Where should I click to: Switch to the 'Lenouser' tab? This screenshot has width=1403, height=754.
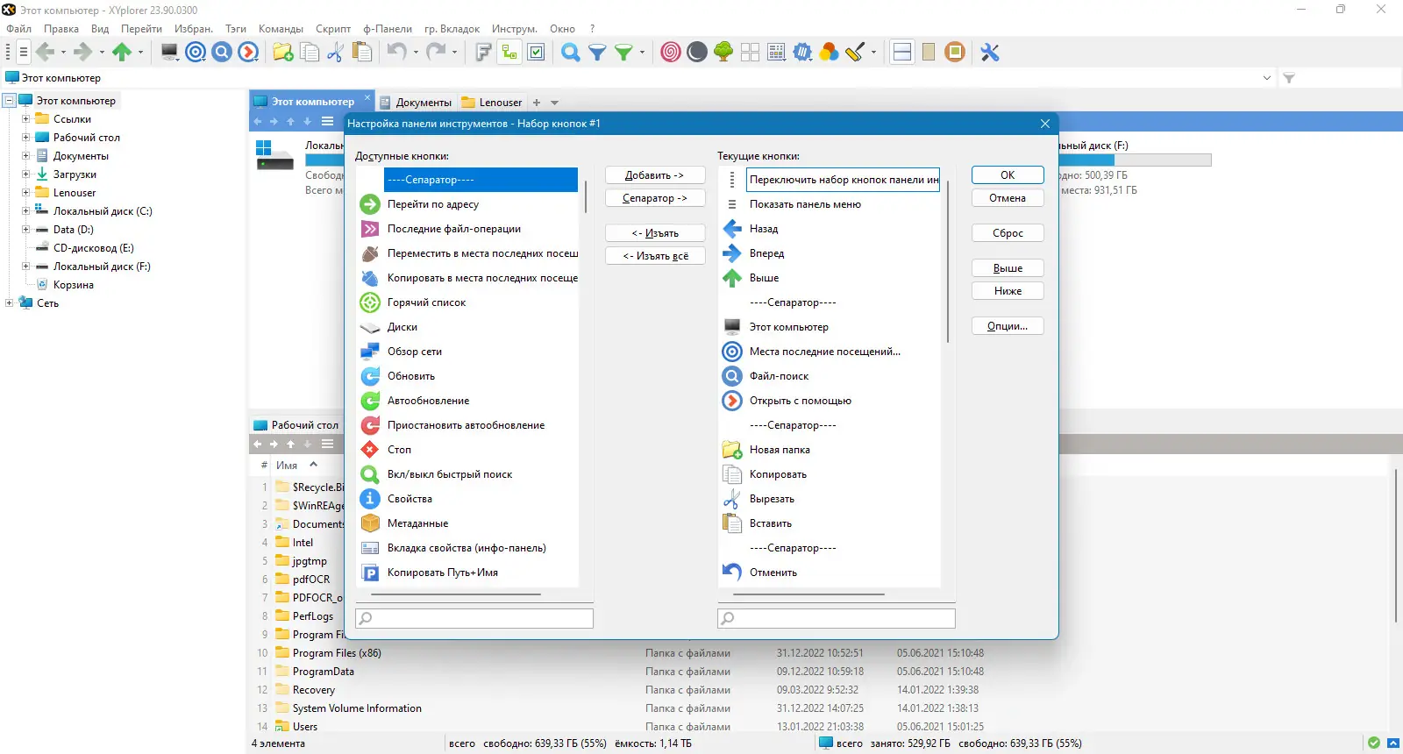[x=492, y=103]
